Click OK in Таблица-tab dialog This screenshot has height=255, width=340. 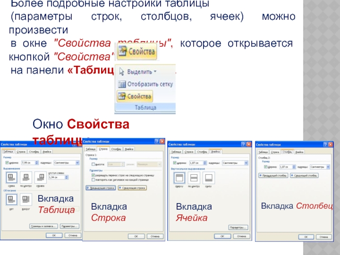click(54, 235)
